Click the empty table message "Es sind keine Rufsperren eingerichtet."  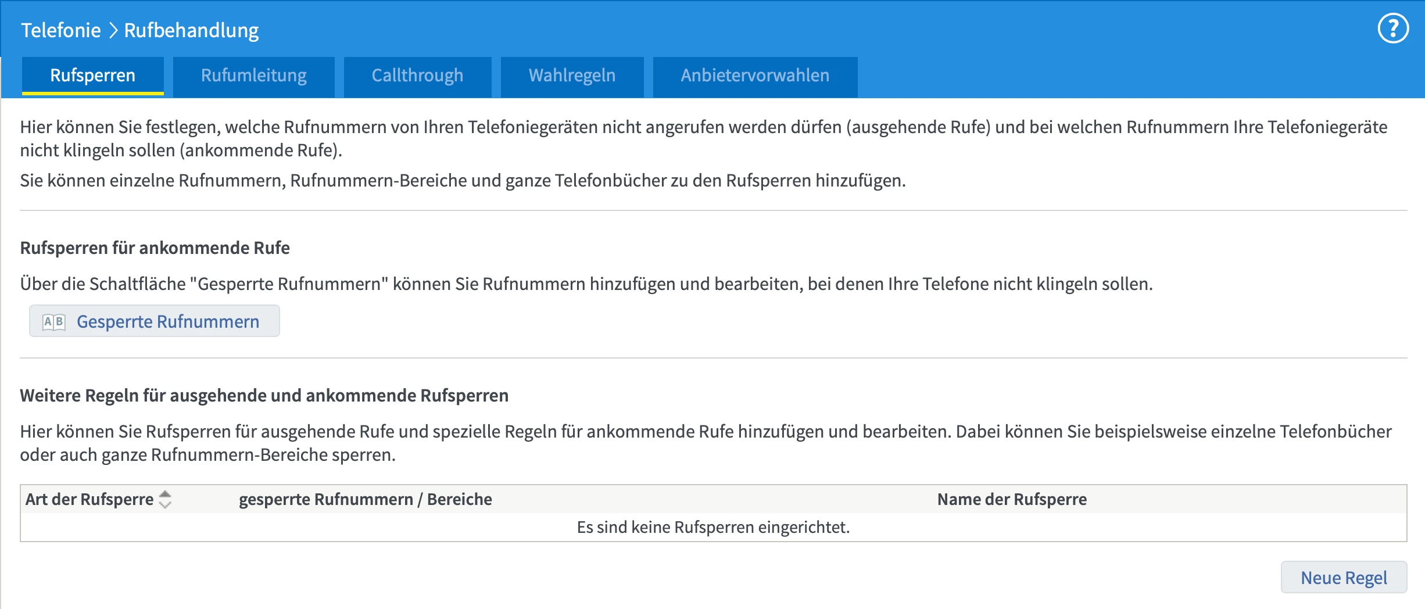click(713, 527)
